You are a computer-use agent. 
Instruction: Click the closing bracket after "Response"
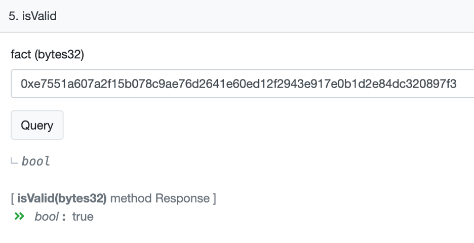pyautogui.click(x=214, y=198)
